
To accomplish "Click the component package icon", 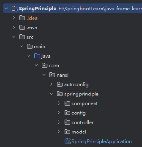I will (67, 103).
